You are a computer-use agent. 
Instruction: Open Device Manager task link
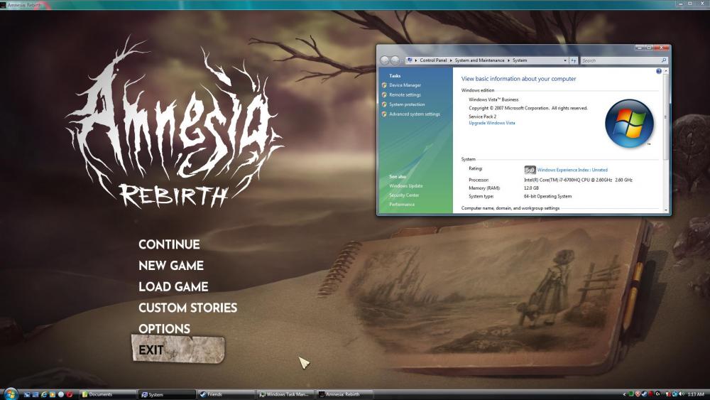click(405, 85)
